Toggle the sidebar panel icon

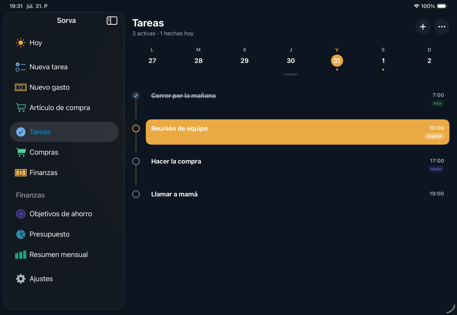[x=112, y=21]
